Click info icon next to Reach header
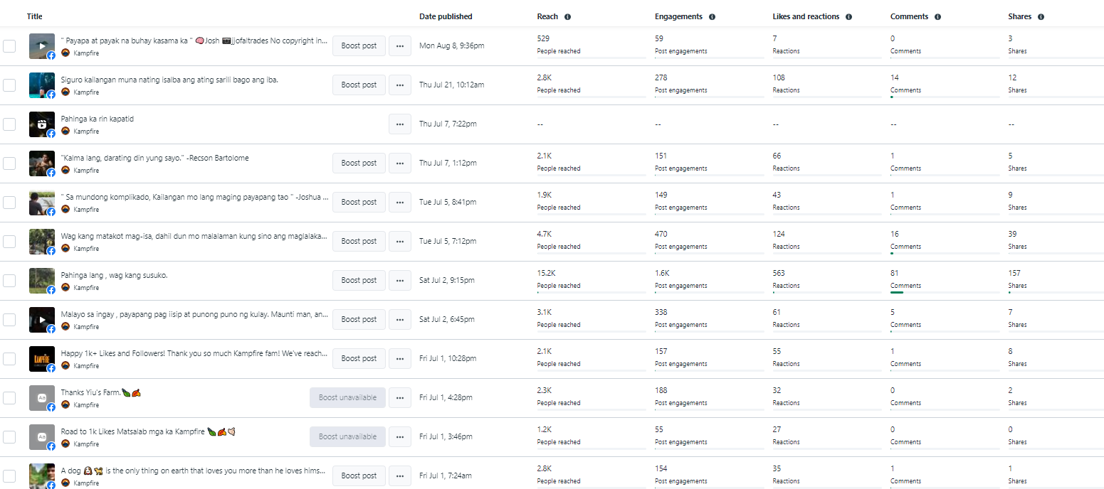This screenshot has height=489, width=1104. (567, 16)
